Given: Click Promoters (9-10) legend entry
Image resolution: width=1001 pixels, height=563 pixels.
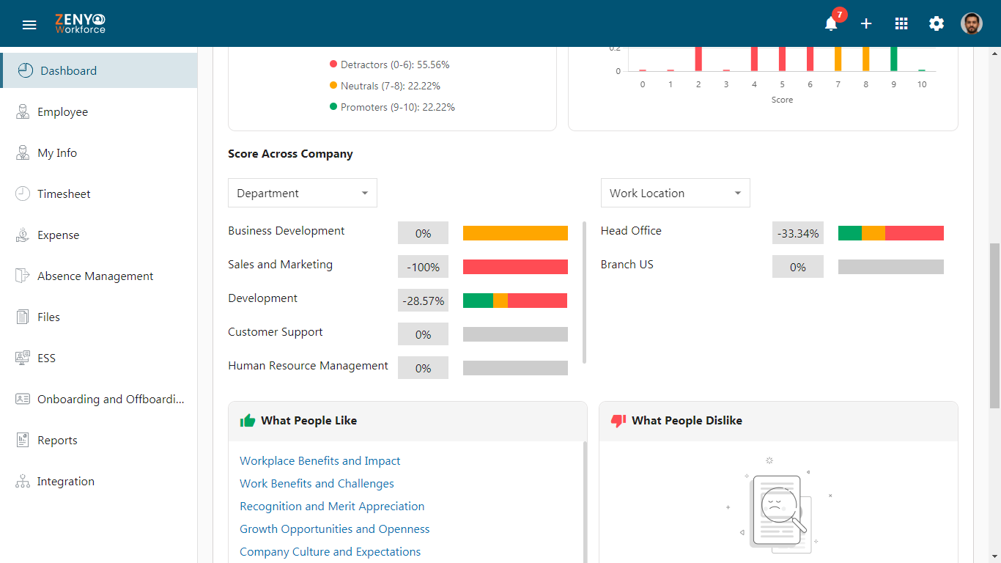Looking at the screenshot, I should (393, 107).
